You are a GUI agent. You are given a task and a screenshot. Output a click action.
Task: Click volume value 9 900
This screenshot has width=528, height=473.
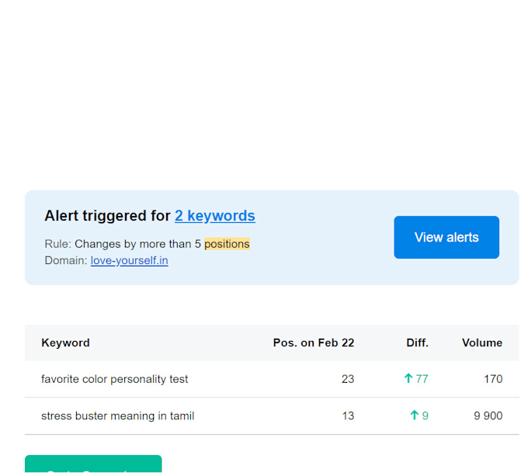[x=488, y=416]
